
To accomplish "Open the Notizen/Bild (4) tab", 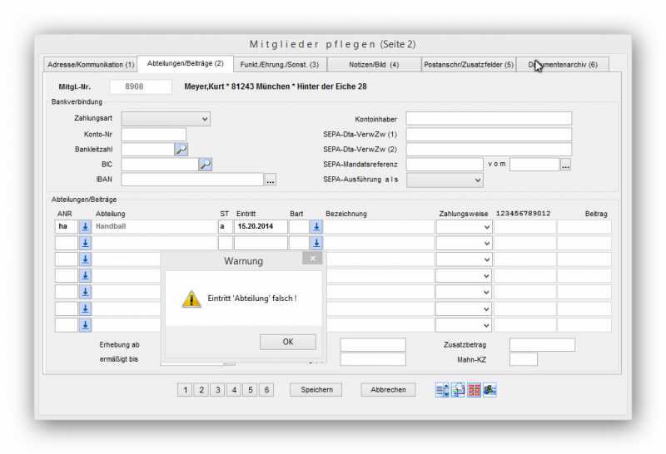I will tap(374, 64).
